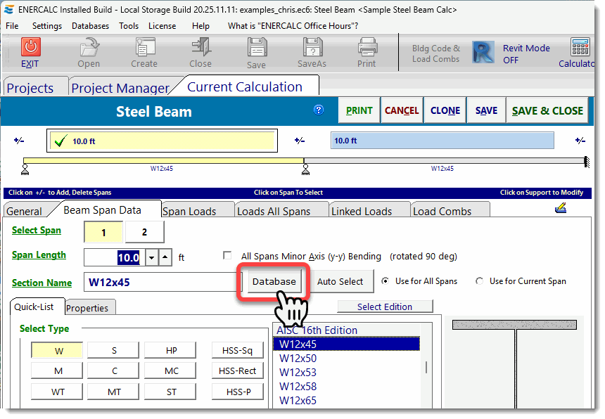
Task: Print using the Print toolbar icon
Action: click(367, 49)
